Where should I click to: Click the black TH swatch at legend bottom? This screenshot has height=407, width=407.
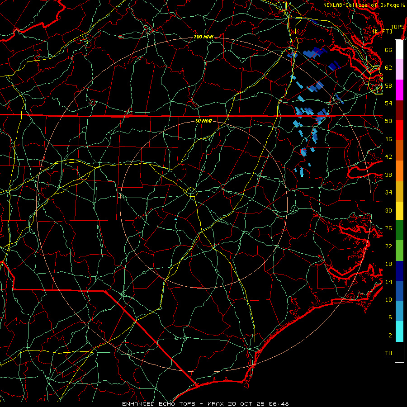point(399,352)
